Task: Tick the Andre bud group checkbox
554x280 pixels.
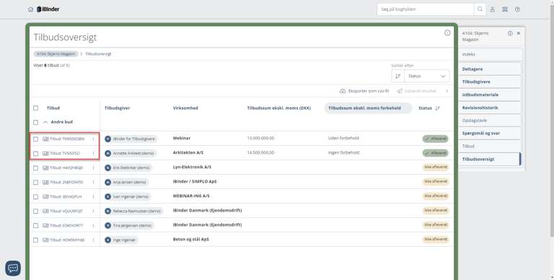Action: 35,123
